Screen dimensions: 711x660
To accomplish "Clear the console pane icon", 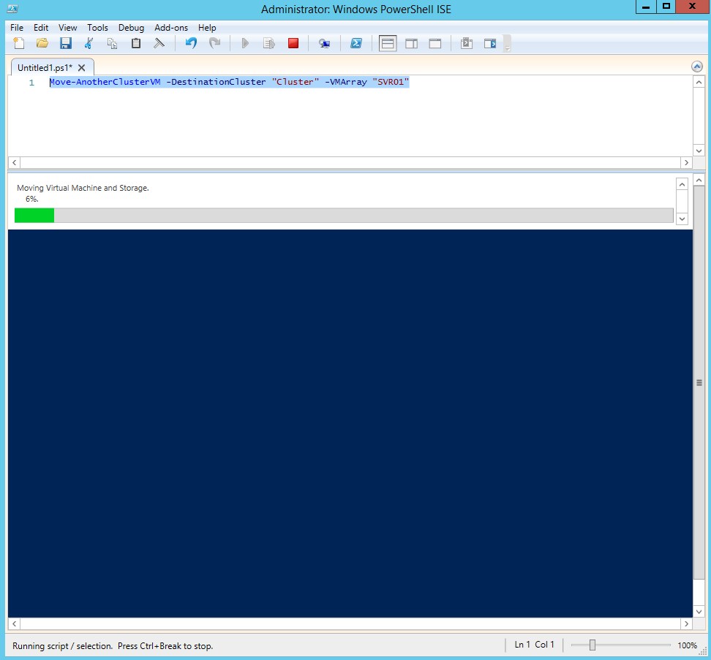I will click(x=159, y=43).
